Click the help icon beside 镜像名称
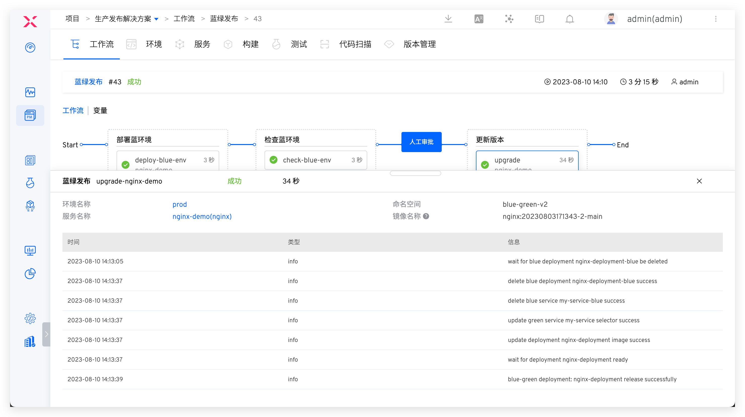Viewport: 745px width, 417px height. click(x=426, y=216)
